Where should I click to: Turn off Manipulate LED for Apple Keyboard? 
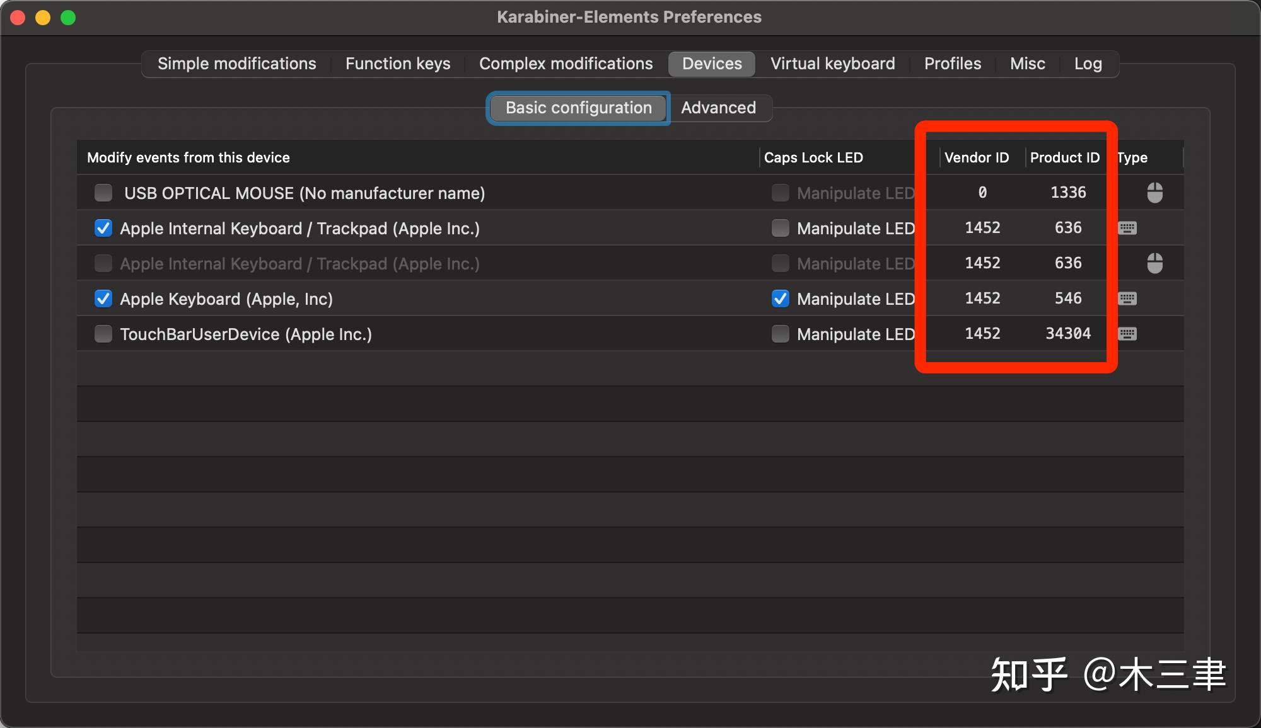point(781,299)
